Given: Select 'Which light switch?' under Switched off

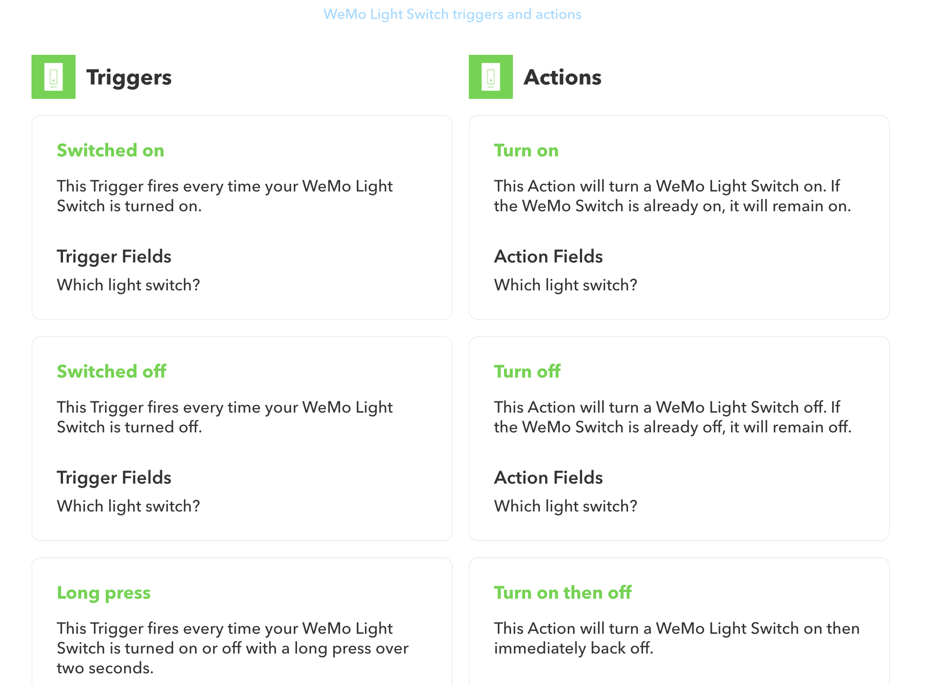Looking at the screenshot, I should pyautogui.click(x=129, y=506).
